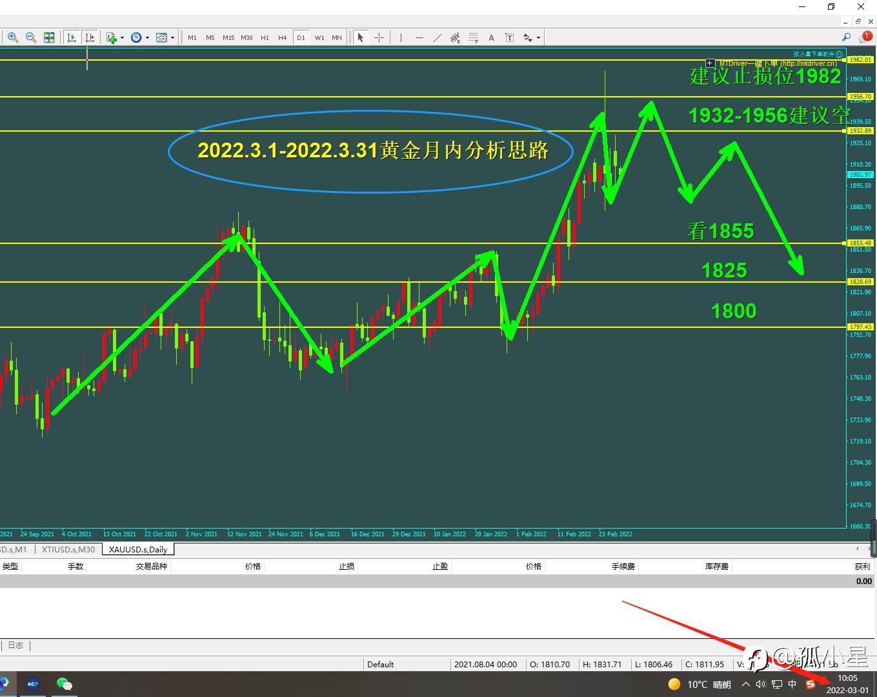This screenshot has height=697, width=877.
Task: Select the Fibonacci retracement tool
Action: pos(473,37)
